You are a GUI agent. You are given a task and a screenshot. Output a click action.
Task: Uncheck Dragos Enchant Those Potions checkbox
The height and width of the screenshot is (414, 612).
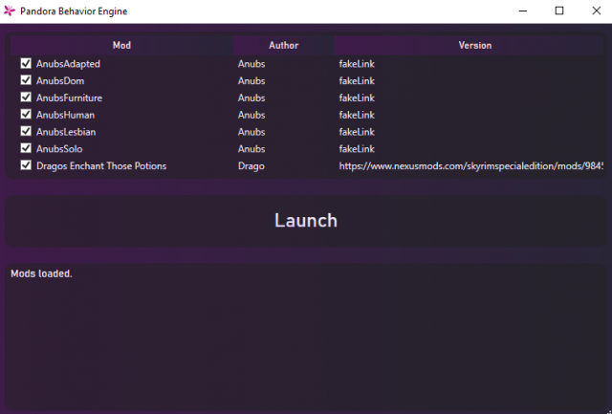pyautogui.click(x=26, y=165)
